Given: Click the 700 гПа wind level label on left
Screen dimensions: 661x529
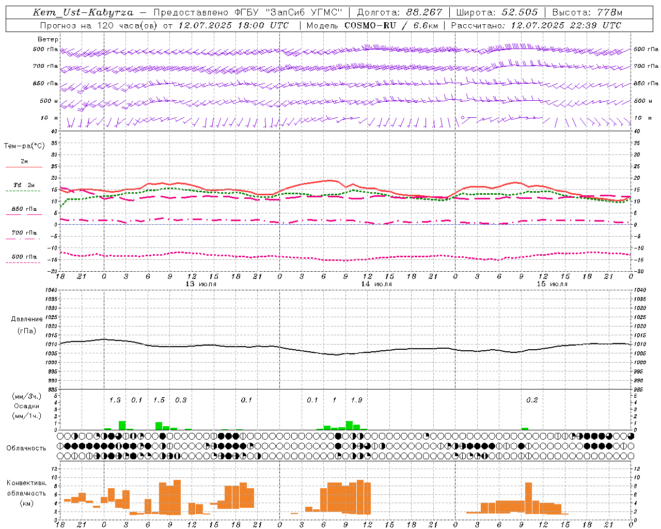Looking at the screenshot, I should point(45,66).
